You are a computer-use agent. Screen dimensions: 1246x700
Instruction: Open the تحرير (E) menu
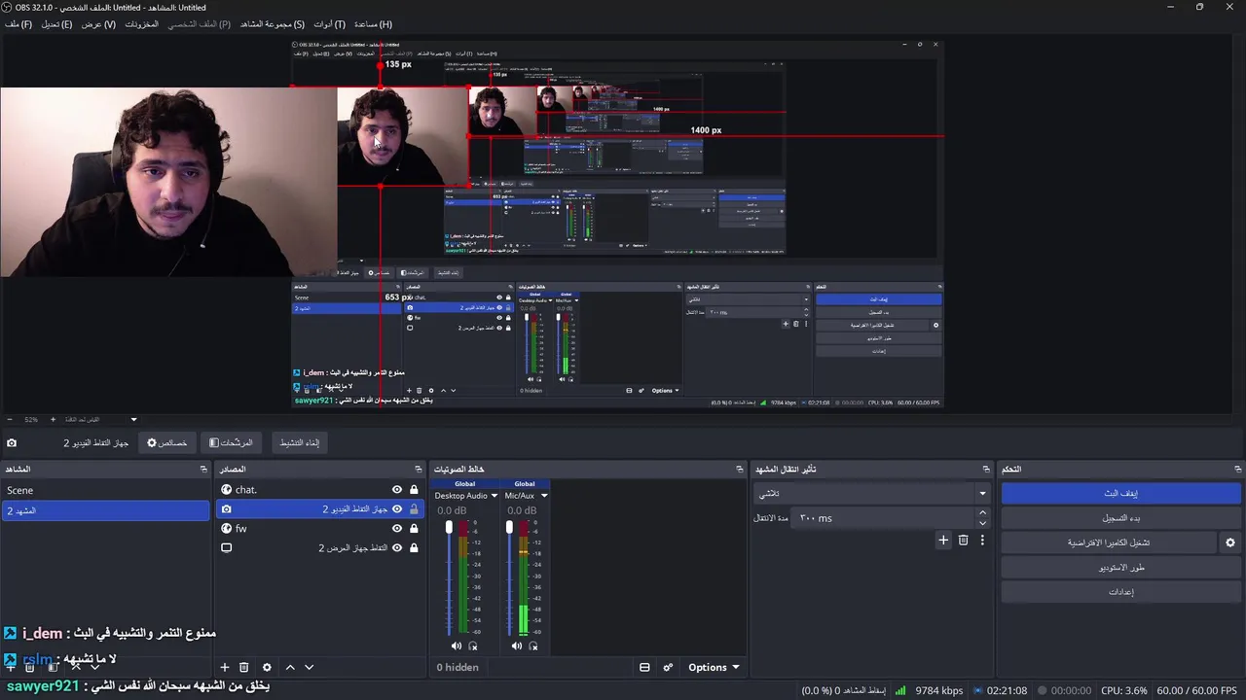click(x=56, y=24)
